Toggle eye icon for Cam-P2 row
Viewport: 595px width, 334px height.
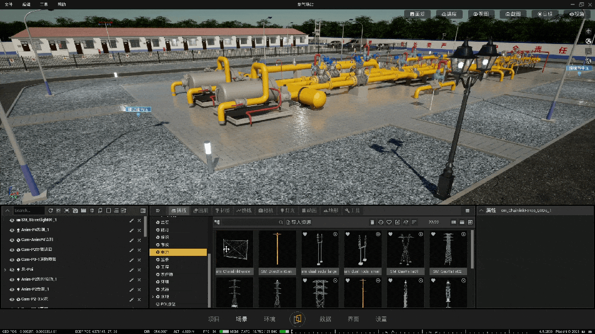(x=12, y=250)
